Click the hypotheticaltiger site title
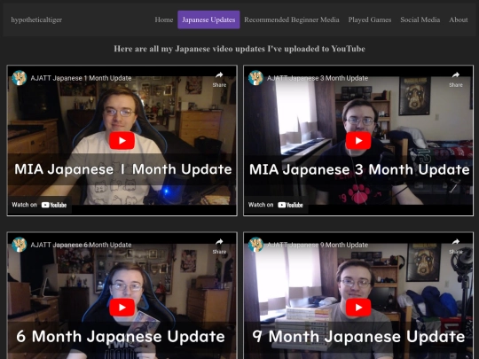Image resolution: width=479 pixels, height=359 pixels. [36, 20]
